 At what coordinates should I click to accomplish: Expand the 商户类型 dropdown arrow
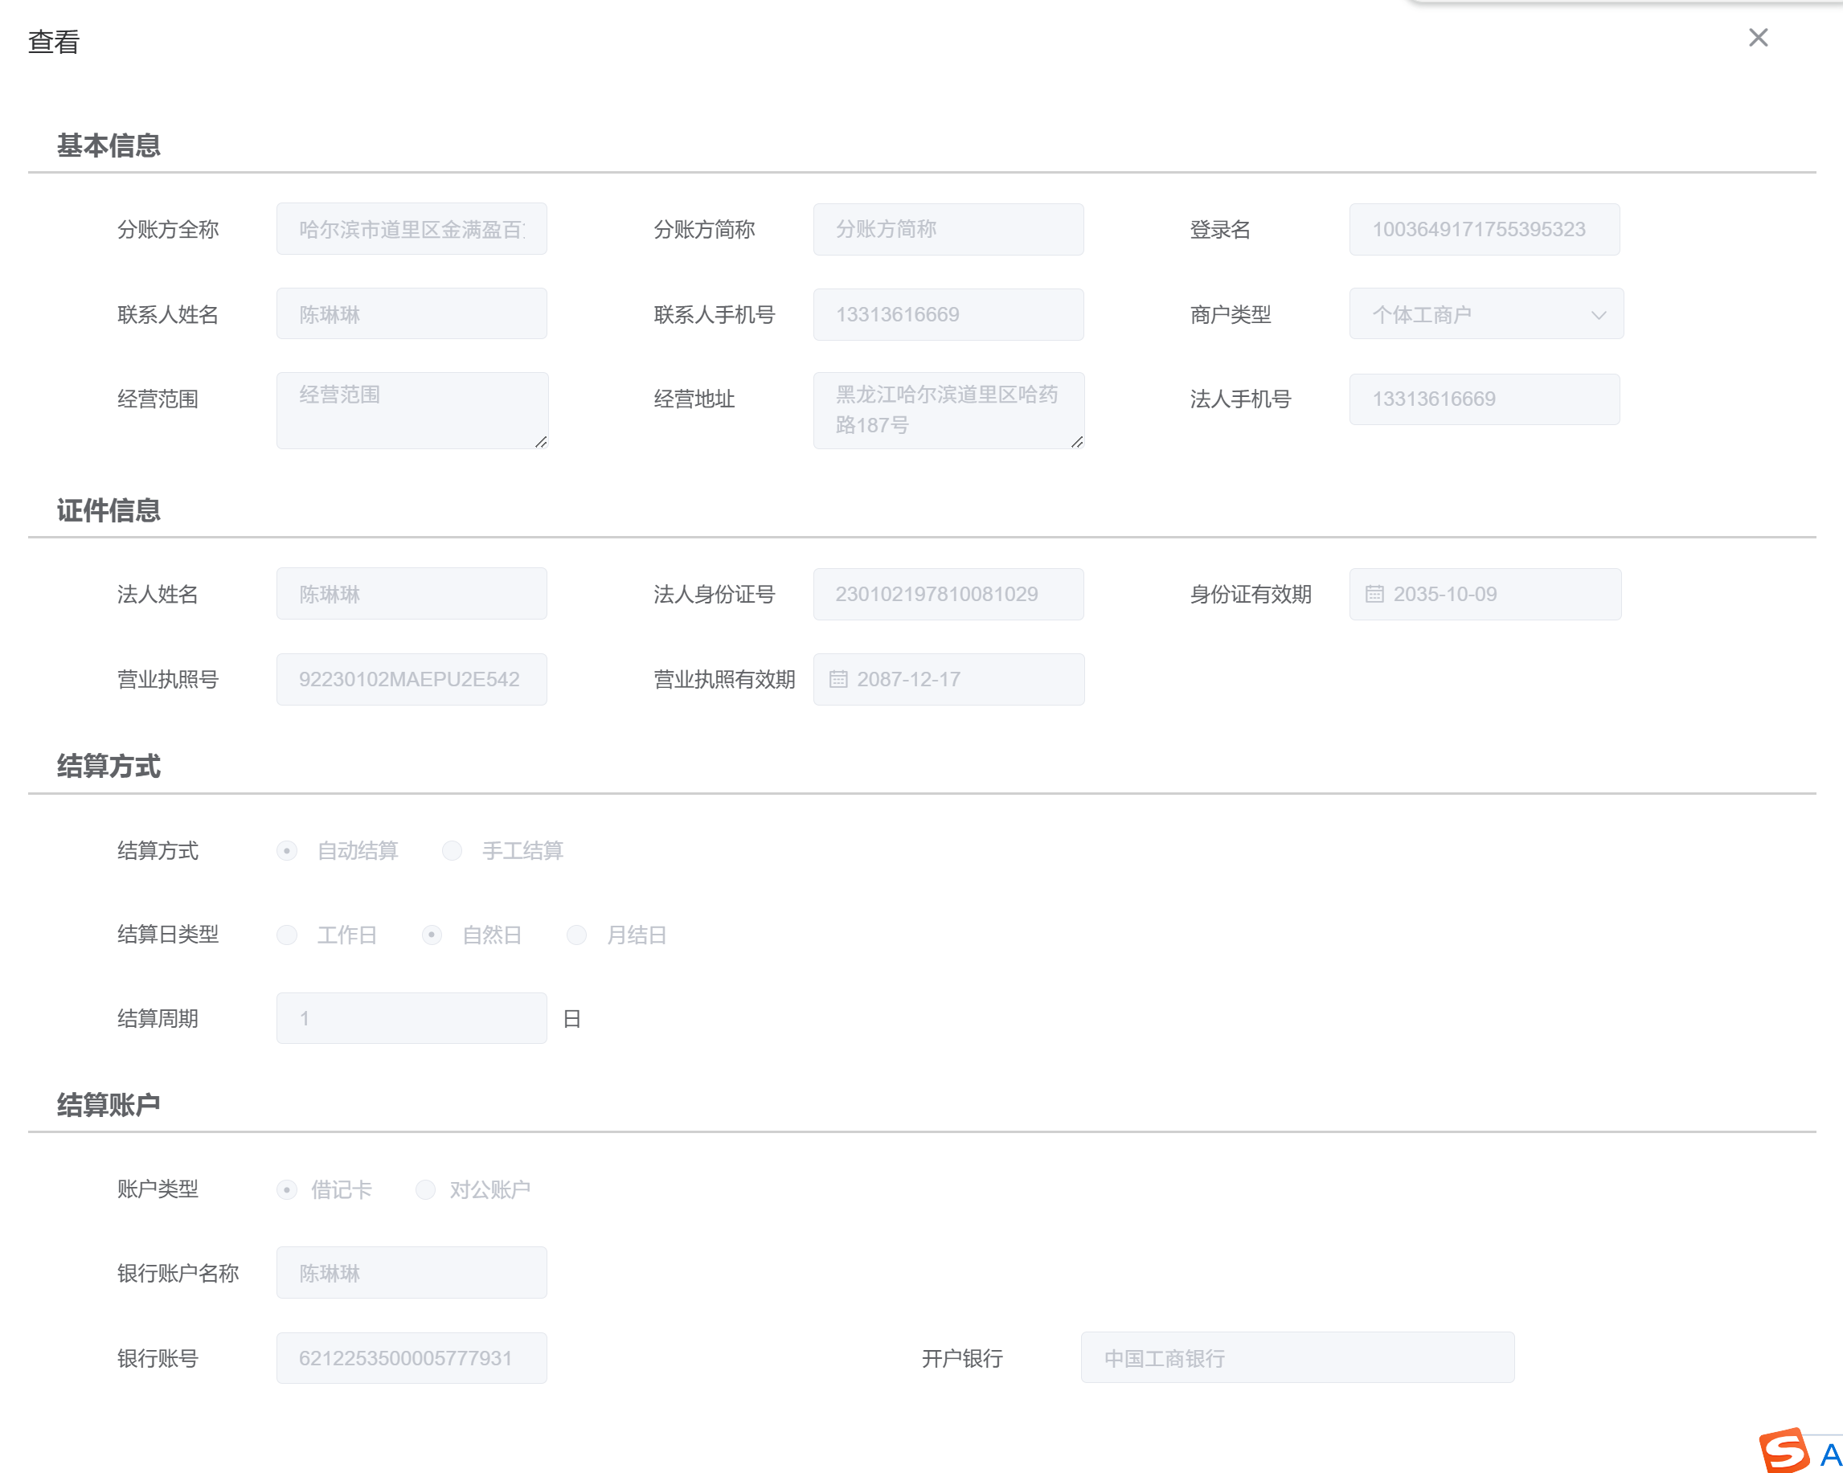1598,314
